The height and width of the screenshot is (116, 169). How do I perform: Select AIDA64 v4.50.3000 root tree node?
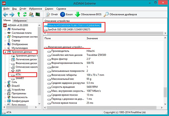pos(16,25)
